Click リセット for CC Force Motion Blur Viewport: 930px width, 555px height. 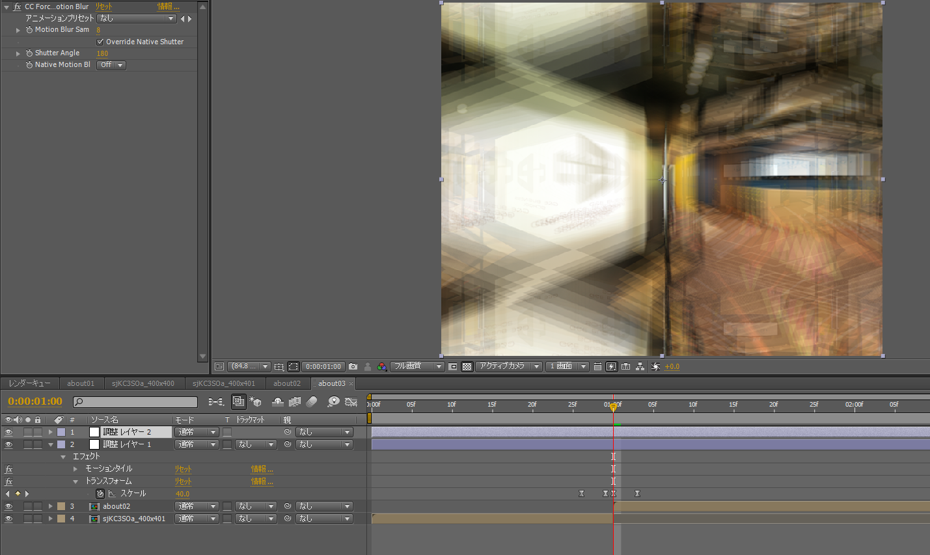(x=103, y=7)
